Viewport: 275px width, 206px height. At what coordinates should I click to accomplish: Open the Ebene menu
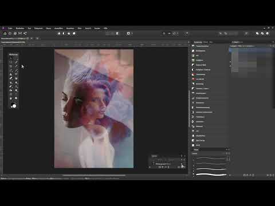[49, 29]
